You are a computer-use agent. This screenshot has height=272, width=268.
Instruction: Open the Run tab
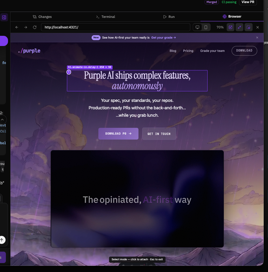(169, 17)
